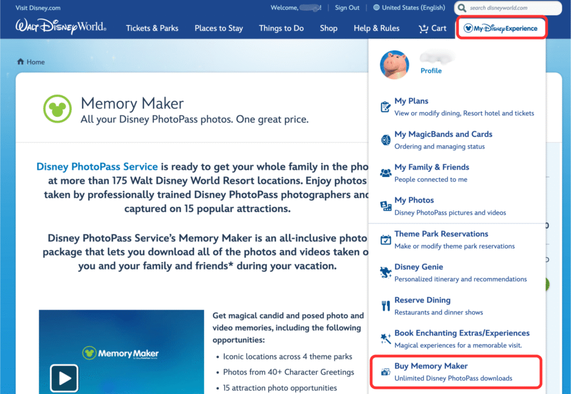
Task: Click the Enchanting Extras magic wand icon
Action: coord(385,338)
